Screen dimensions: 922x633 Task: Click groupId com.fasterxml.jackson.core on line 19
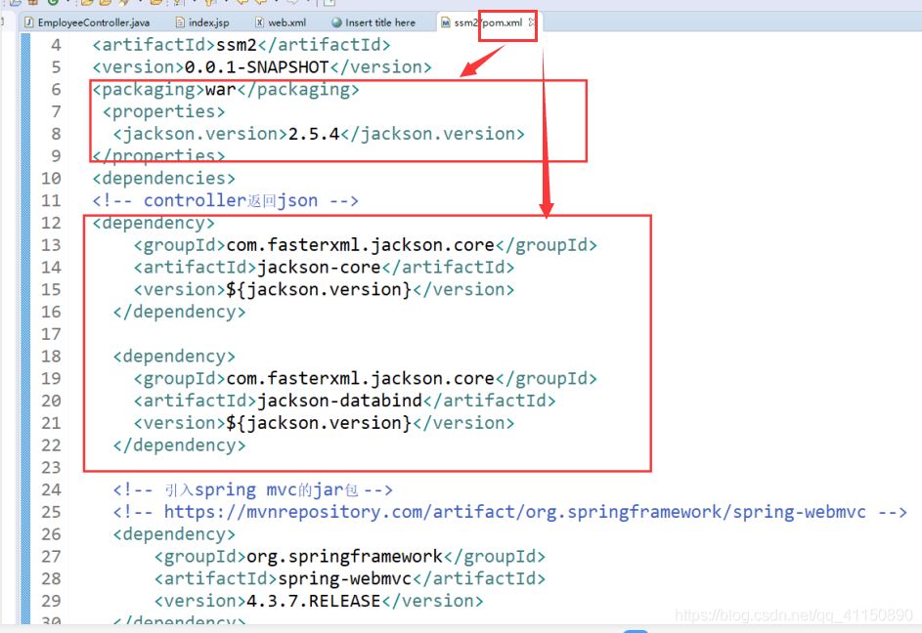[x=365, y=378]
